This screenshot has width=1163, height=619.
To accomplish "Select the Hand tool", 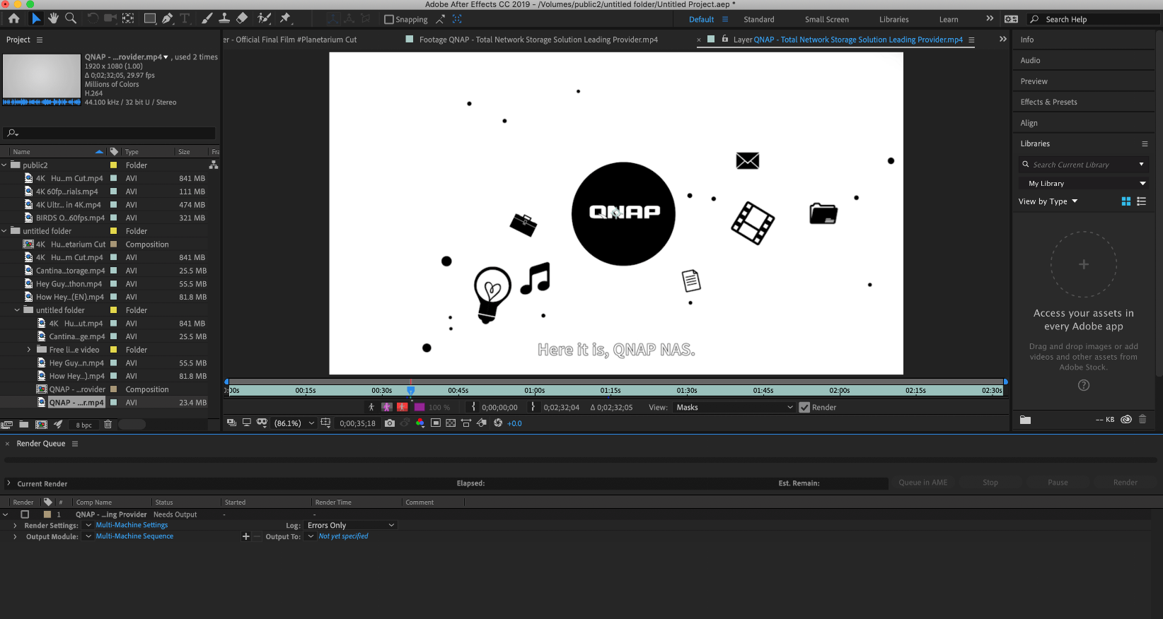I will point(53,19).
